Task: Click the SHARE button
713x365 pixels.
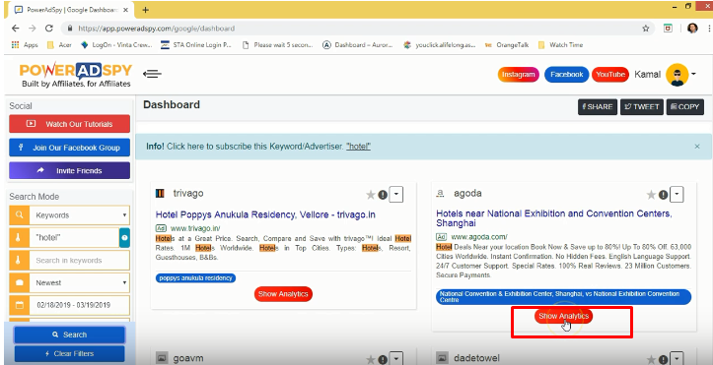Action: tap(598, 107)
